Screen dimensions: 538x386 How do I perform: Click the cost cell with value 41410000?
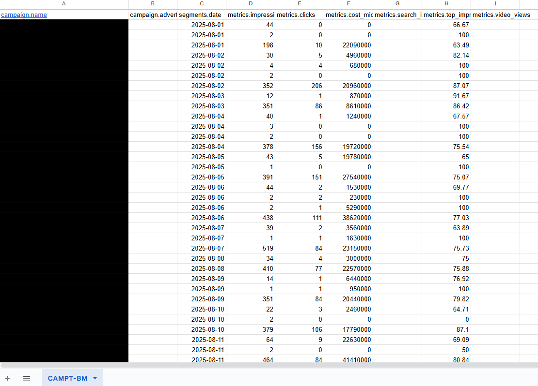tap(348, 360)
